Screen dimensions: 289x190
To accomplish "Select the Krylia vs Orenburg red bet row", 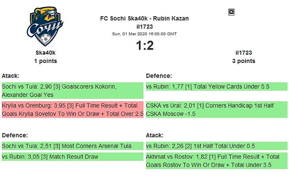I will tap(72, 110).
